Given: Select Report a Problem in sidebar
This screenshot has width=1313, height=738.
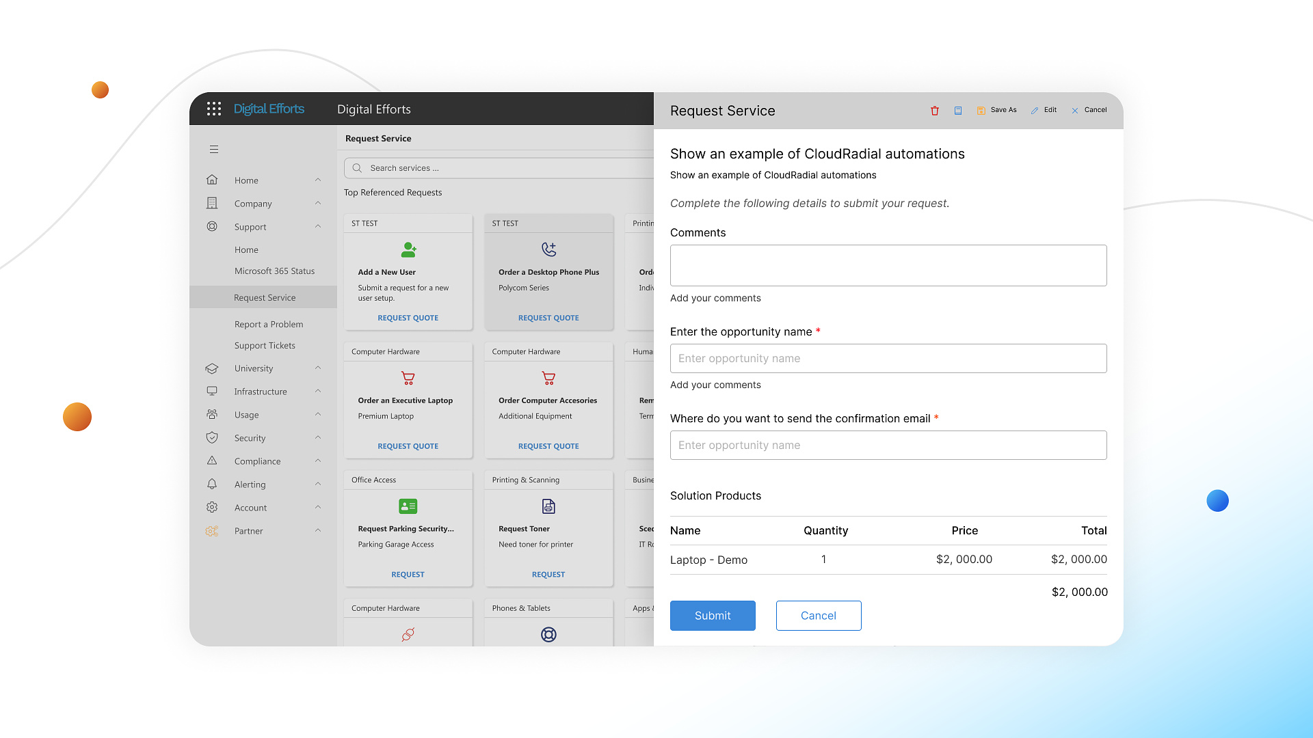Looking at the screenshot, I should tap(269, 324).
